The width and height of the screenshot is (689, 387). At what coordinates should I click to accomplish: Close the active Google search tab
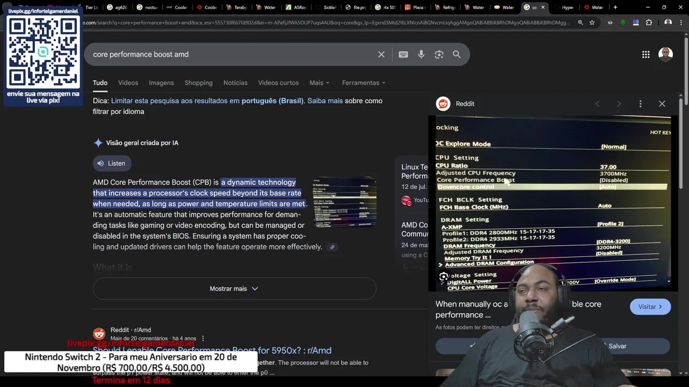pyautogui.click(x=543, y=8)
